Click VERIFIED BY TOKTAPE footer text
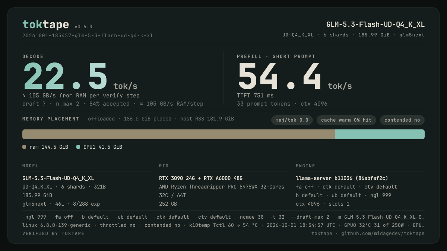The image size is (447, 251). pos(53,234)
